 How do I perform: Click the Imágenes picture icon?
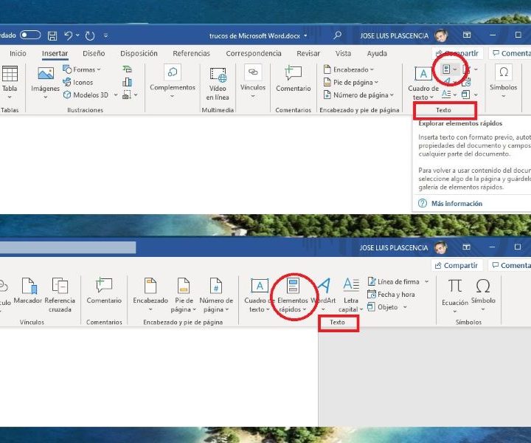point(46,73)
